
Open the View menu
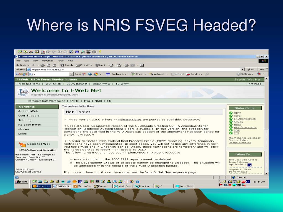35,61
